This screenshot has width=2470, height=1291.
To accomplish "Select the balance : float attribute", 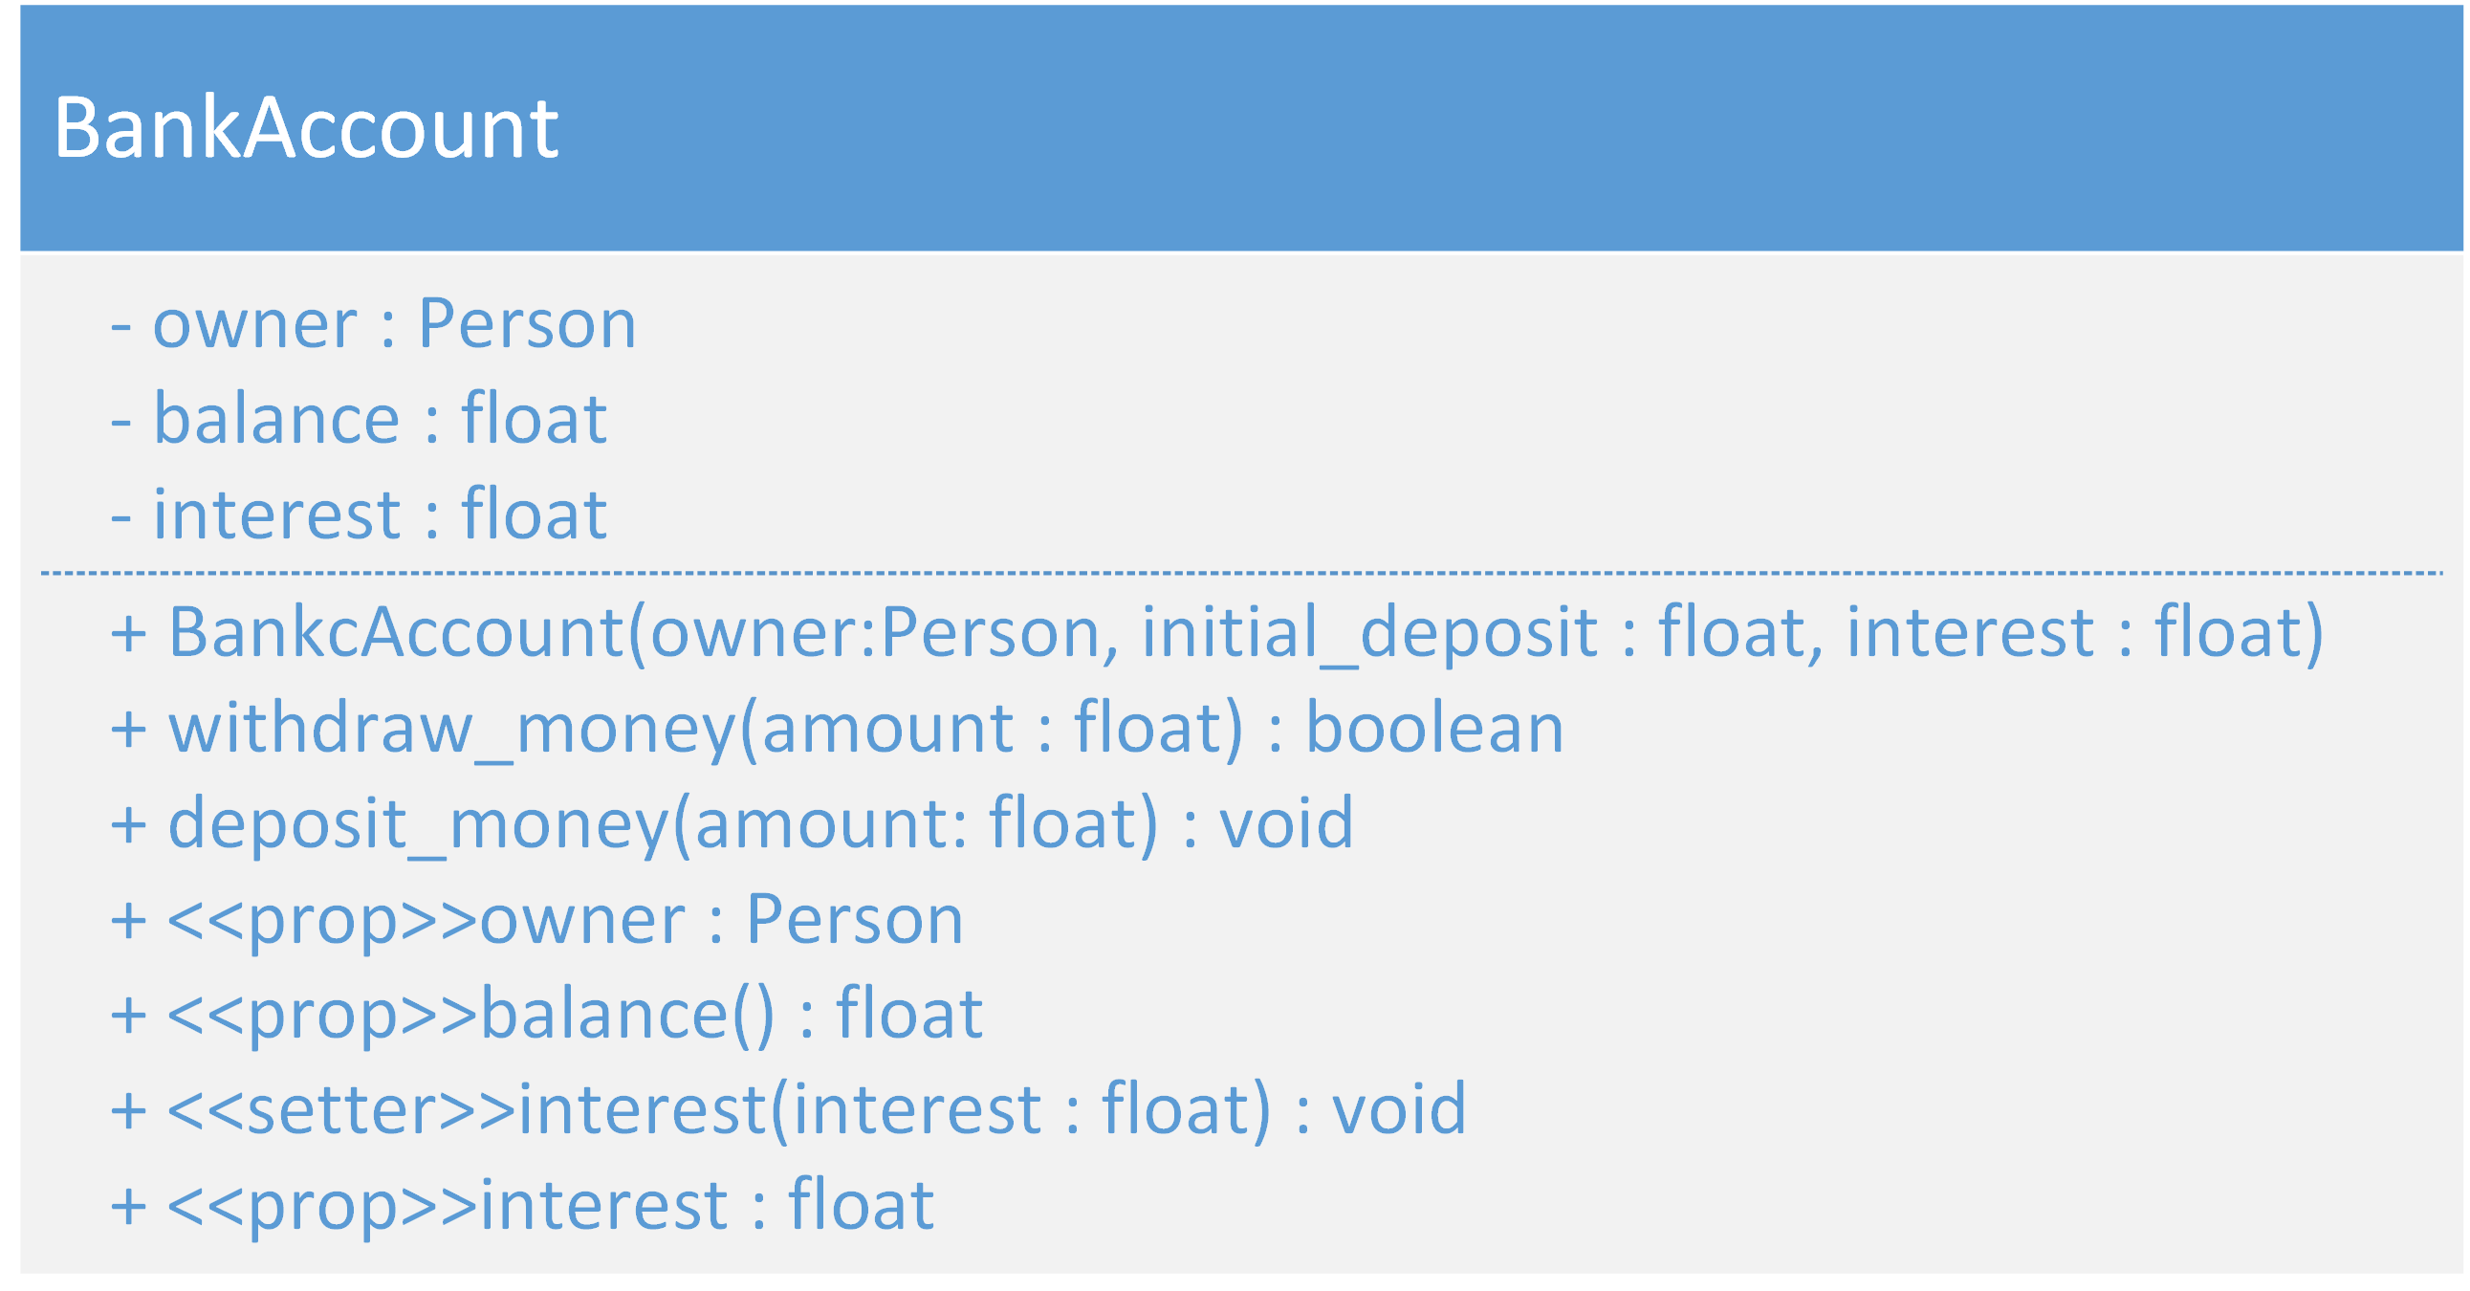I will point(359,419).
